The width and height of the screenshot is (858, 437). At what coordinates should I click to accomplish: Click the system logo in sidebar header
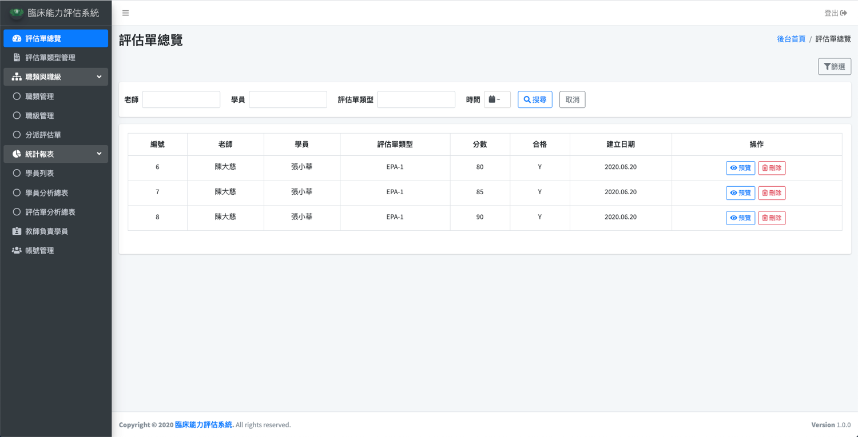tap(17, 13)
